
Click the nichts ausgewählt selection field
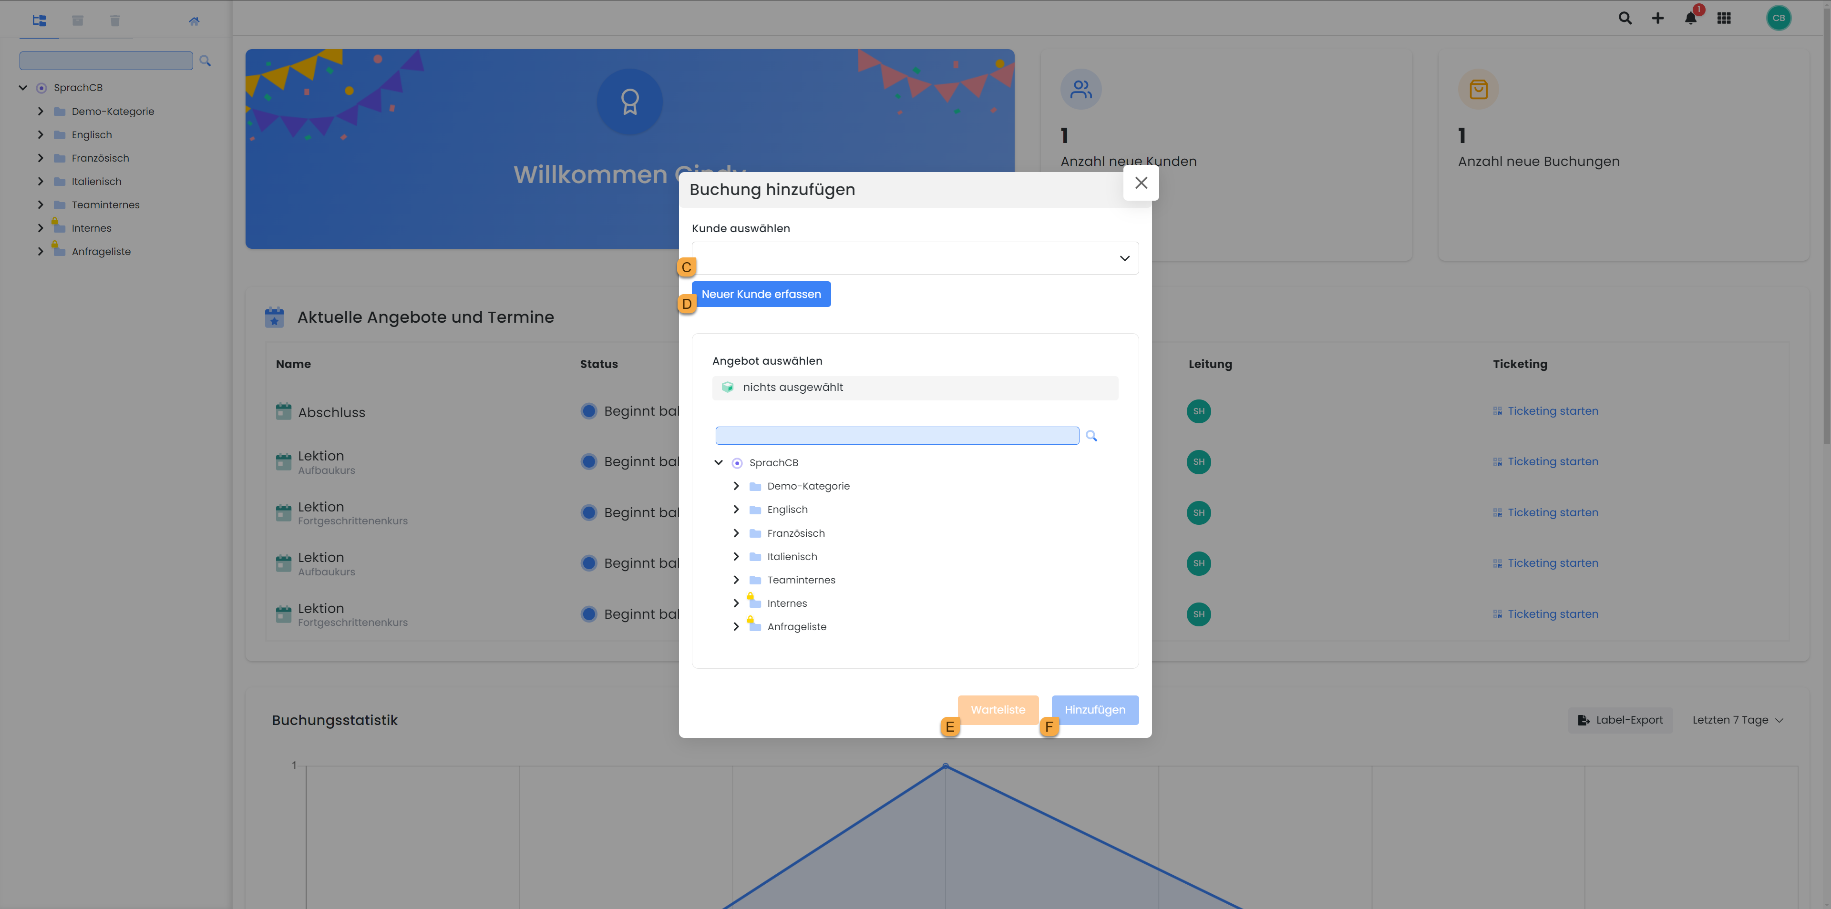coord(915,388)
